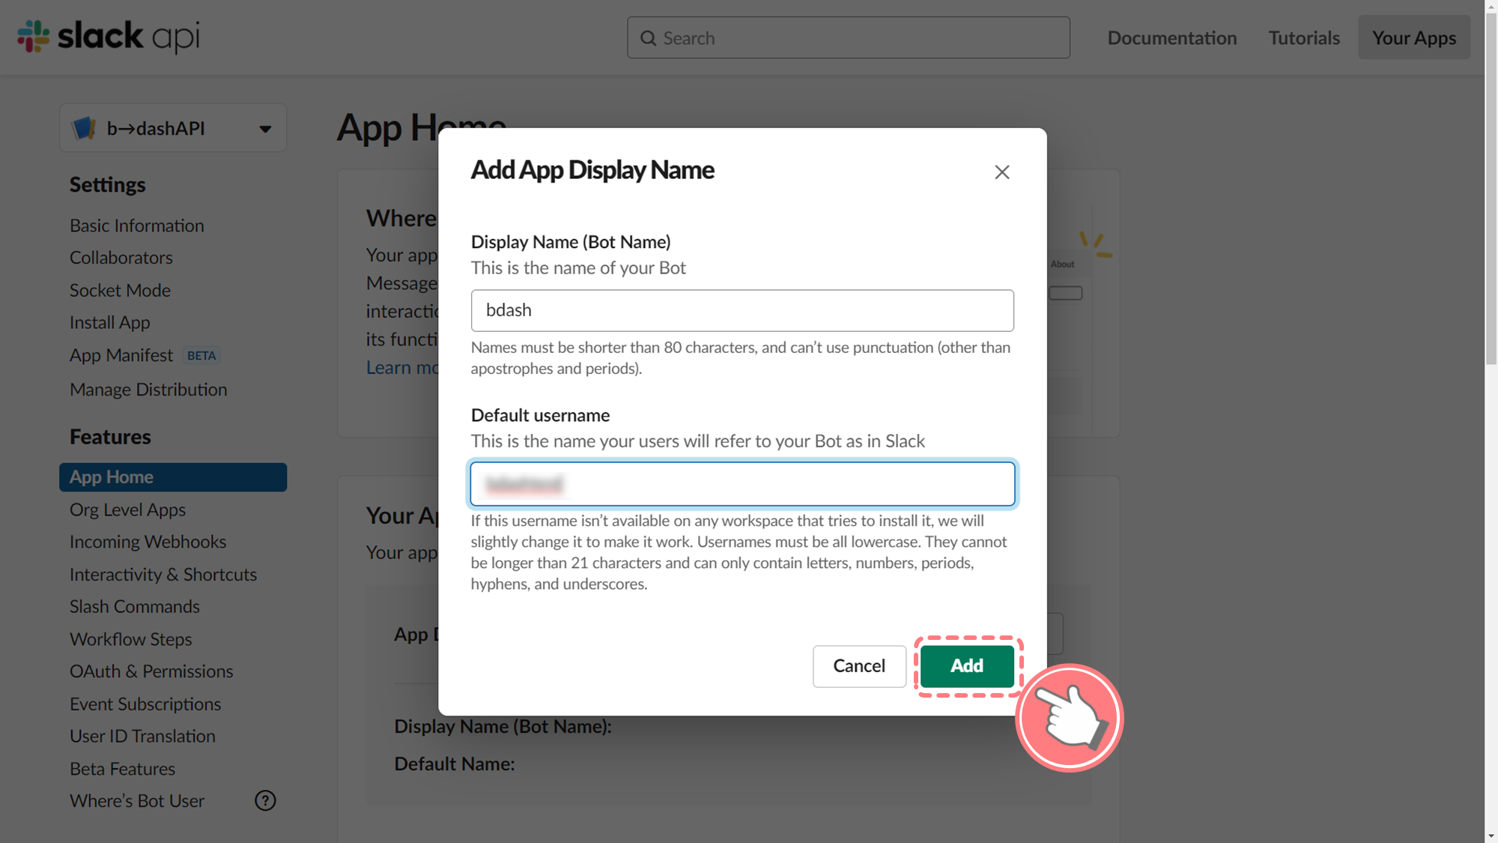Expand the b→dashAPI app selector dropdown
Screen dimensions: 1498x843
(265, 129)
